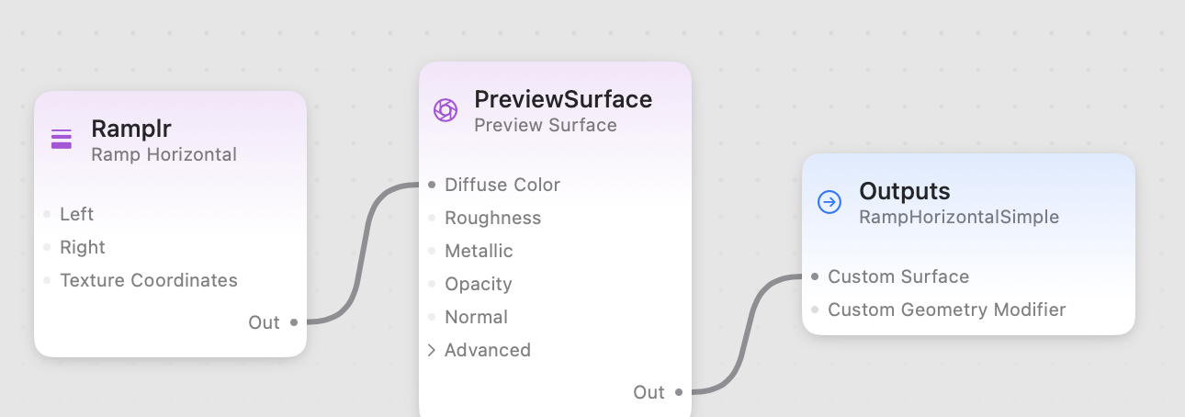This screenshot has height=417, width=1185.
Task: Select the Texture Coordinates input port
Action: point(47,280)
